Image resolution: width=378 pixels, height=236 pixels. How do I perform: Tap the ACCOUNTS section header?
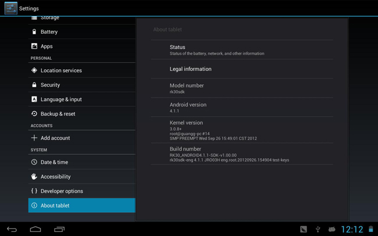[x=41, y=126]
